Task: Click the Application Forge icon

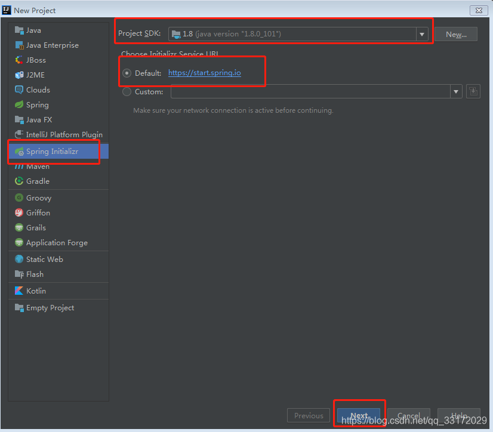Action: point(19,242)
